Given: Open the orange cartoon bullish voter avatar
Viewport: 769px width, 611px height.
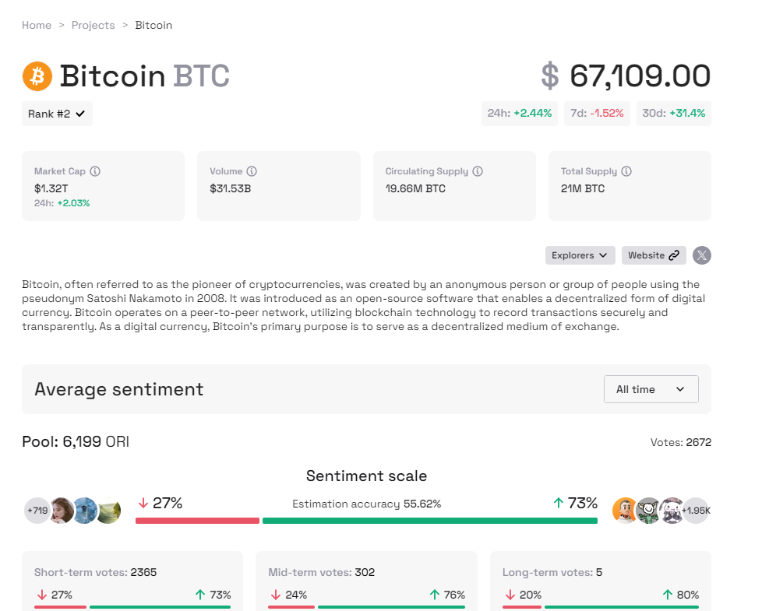Looking at the screenshot, I should [625, 511].
